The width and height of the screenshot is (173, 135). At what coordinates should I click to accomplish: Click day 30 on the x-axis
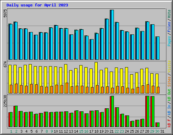pos(157,131)
